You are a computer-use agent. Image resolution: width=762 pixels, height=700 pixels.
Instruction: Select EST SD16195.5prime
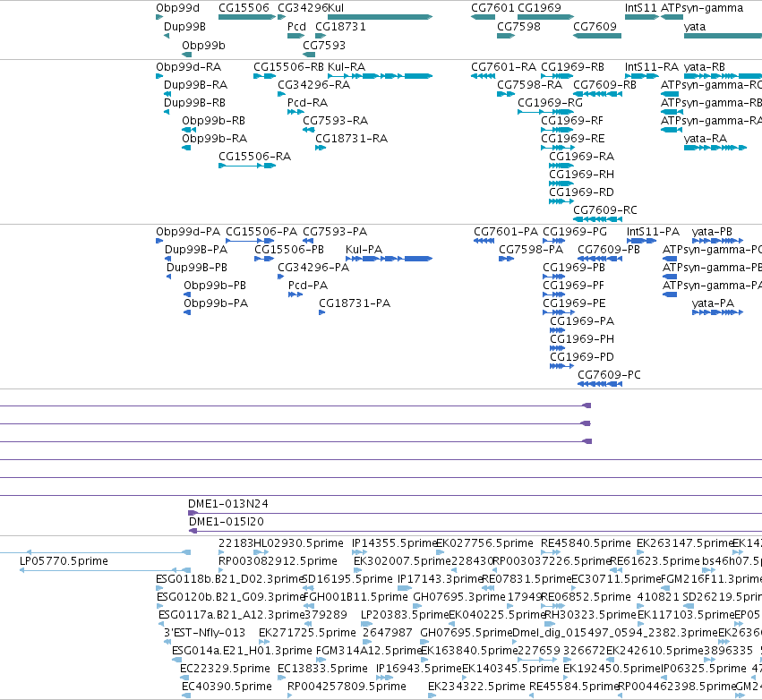[308, 588]
